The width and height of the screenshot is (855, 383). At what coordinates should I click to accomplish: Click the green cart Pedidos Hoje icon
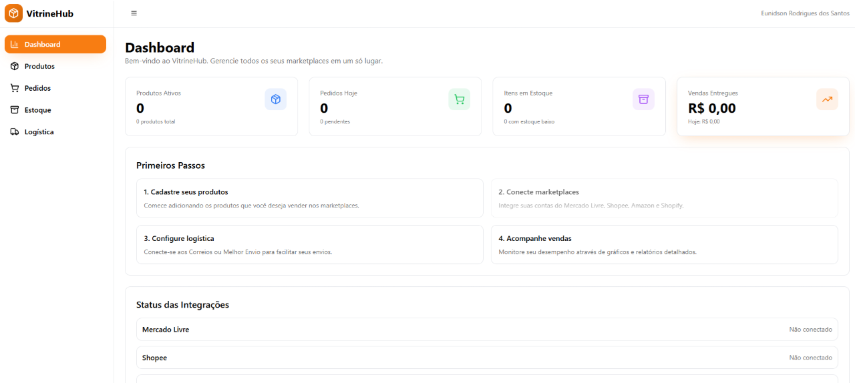(459, 99)
